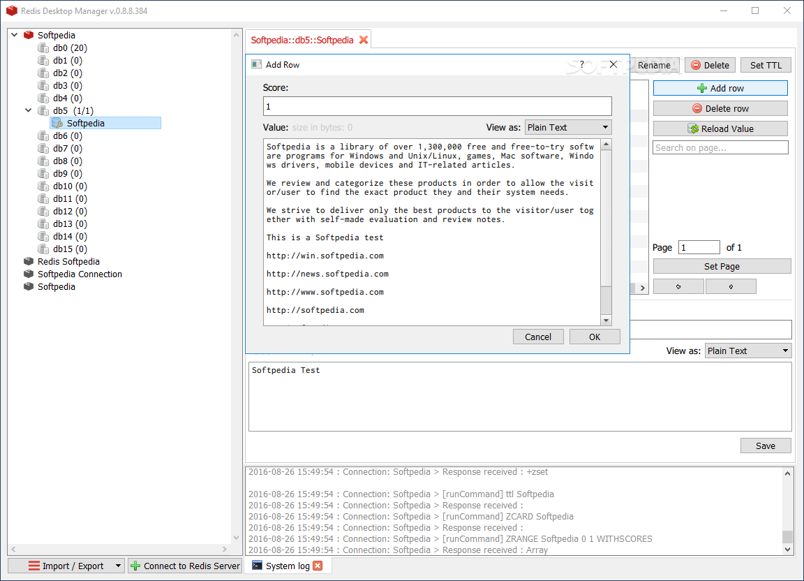Click the Set Page button

pyautogui.click(x=722, y=266)
